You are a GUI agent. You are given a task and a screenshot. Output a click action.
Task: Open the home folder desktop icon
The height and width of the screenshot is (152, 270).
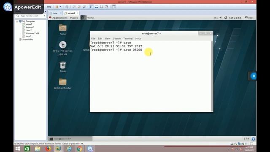coord(63,30)
